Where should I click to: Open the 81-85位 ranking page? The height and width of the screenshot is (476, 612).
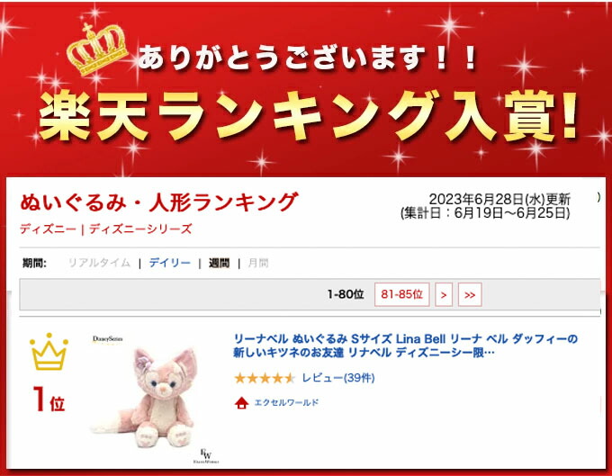401,294
